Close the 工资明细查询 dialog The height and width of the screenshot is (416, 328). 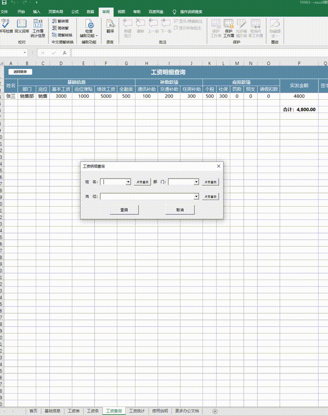pos(218,166)
